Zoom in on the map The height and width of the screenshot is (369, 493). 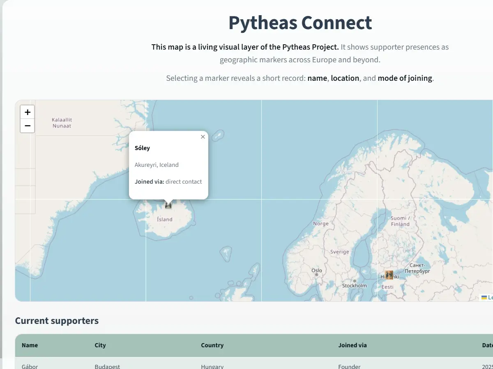click(28, 112)
